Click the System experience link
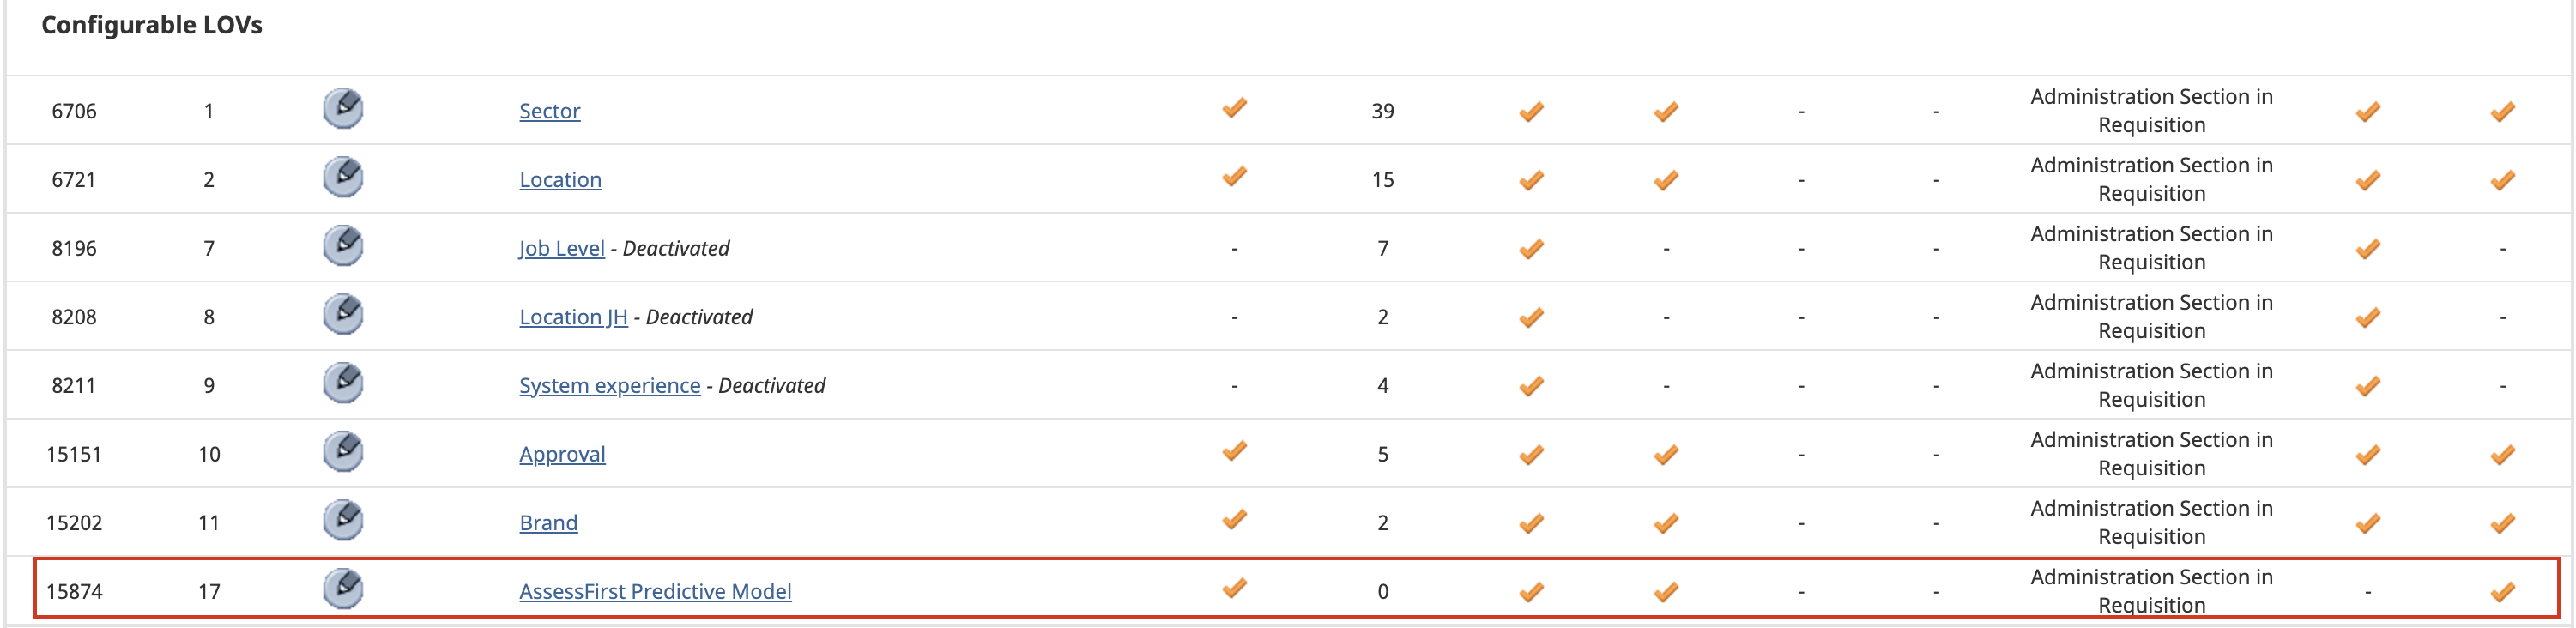The height and width of the screenshot is (628, 2576). pyautogui.click(x=609, y=386)
